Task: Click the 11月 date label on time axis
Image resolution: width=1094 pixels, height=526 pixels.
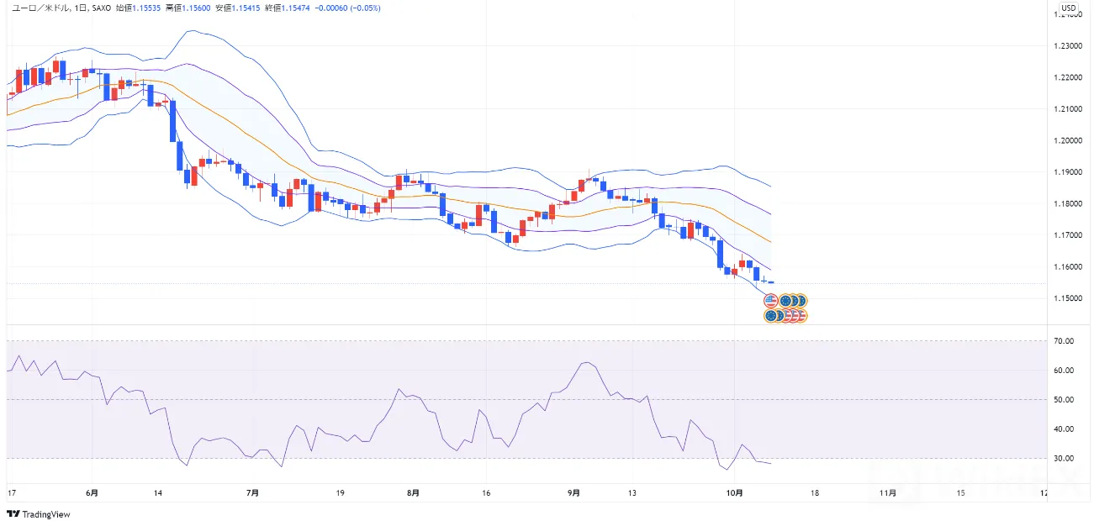Action: (x=887, y=493)
